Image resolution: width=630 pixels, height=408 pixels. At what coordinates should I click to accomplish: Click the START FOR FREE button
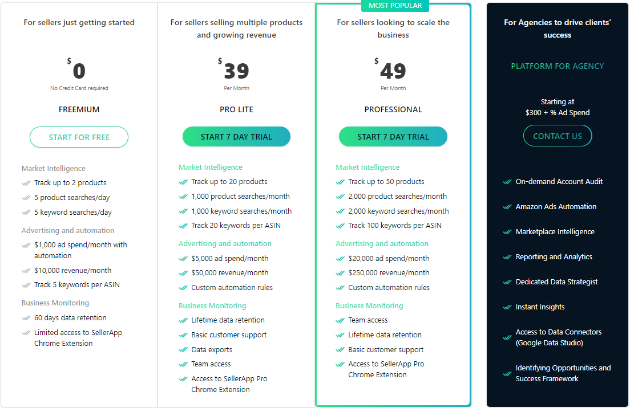[79, 137]
